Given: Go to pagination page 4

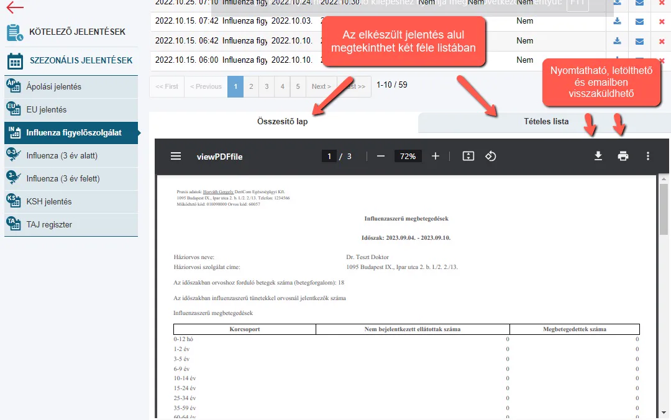Looking at the screenshot, I should pyautogui.click(x=283, y=86).
